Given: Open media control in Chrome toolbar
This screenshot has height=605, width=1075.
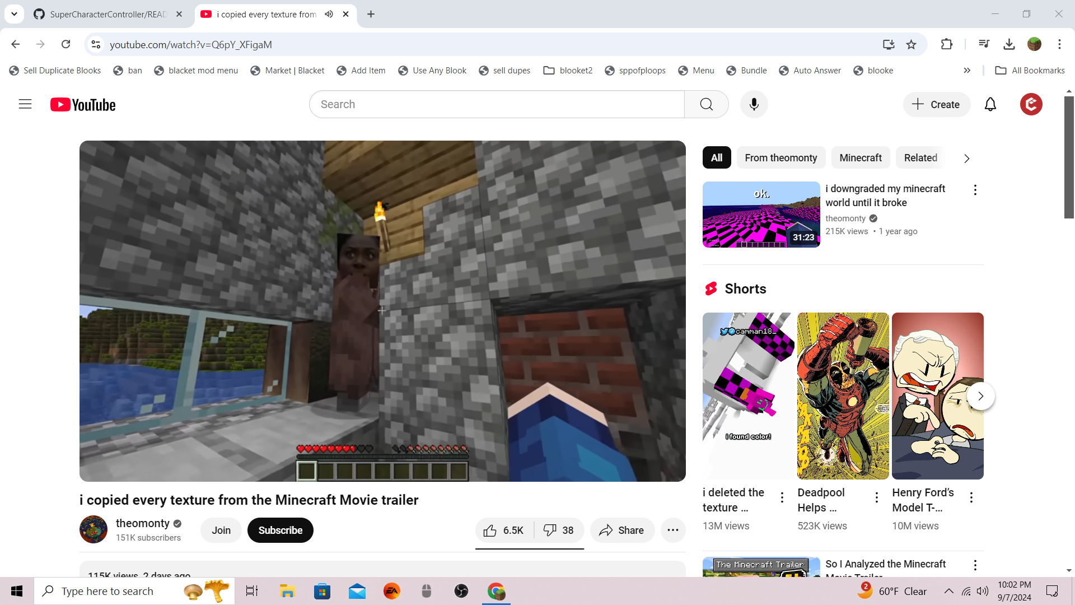Looking at the screenshot, I should [x=984, y=44].
